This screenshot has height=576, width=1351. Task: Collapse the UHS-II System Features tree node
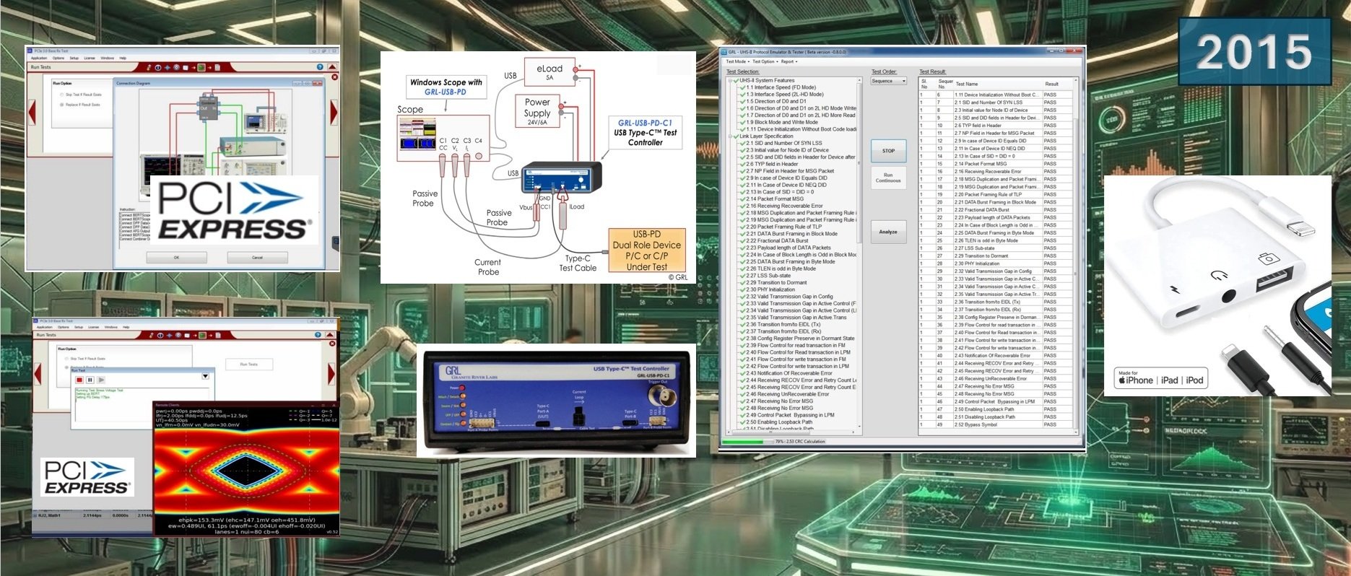pos(731,81)
